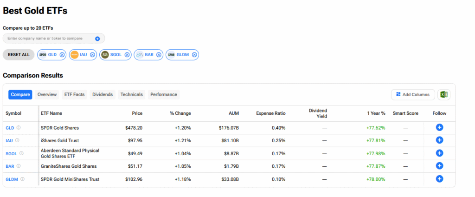Follow GraniteShares Gold Shares with the plus icon
Image resolution: width=475 pixels, height=197 pixels.
[440, 166]
